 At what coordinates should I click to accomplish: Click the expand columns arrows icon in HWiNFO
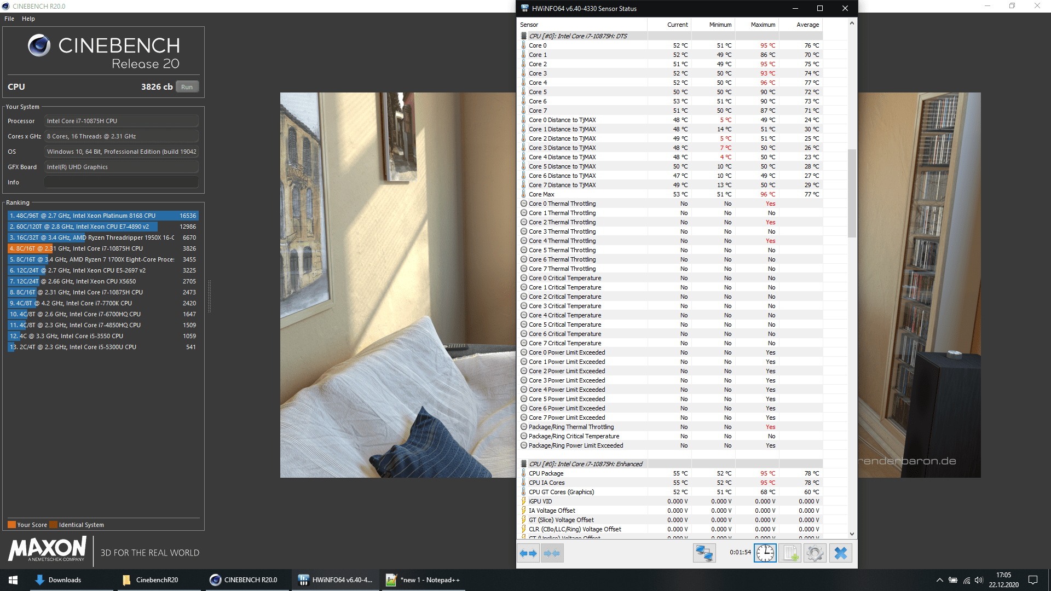tap(528, 553)
